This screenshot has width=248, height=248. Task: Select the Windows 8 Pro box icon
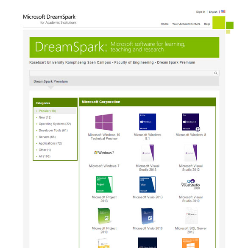pos(191,122)
